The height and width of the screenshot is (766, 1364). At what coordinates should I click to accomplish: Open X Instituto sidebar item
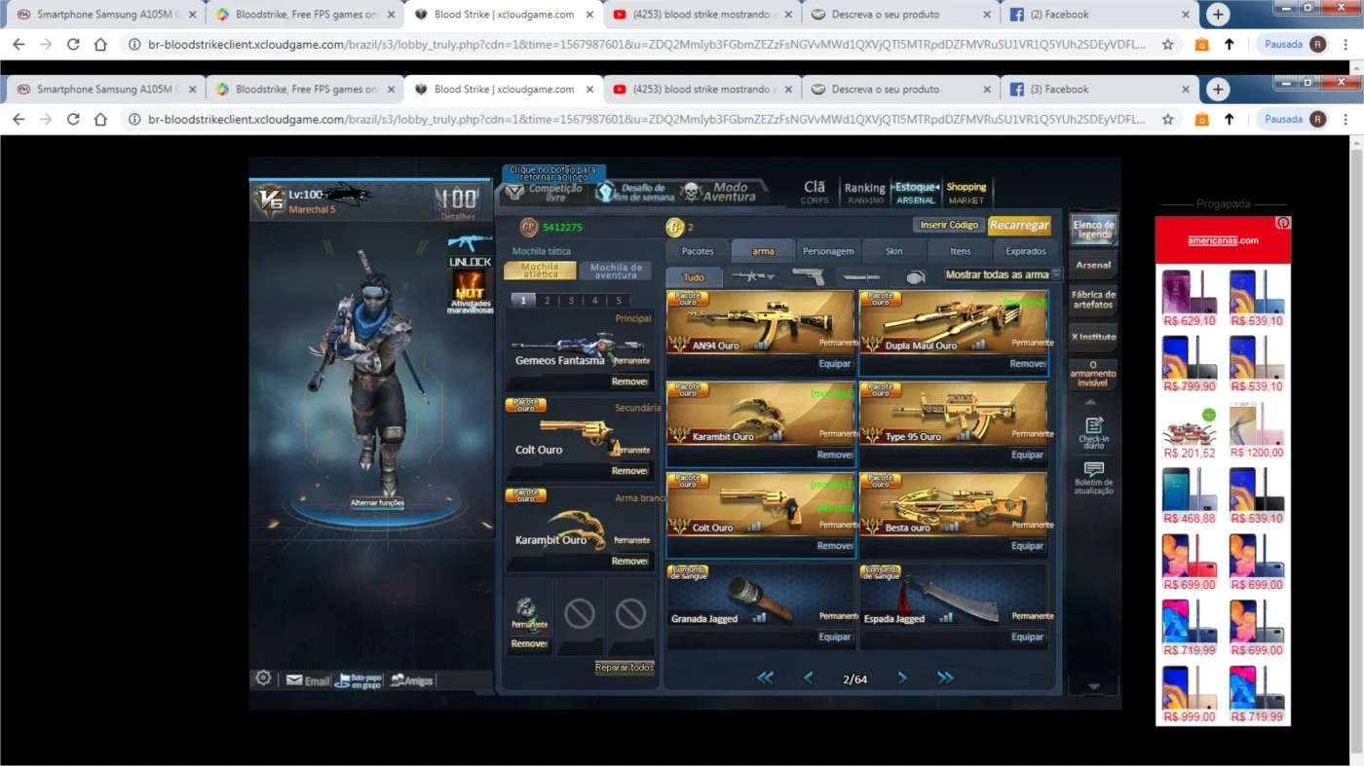1093,337
